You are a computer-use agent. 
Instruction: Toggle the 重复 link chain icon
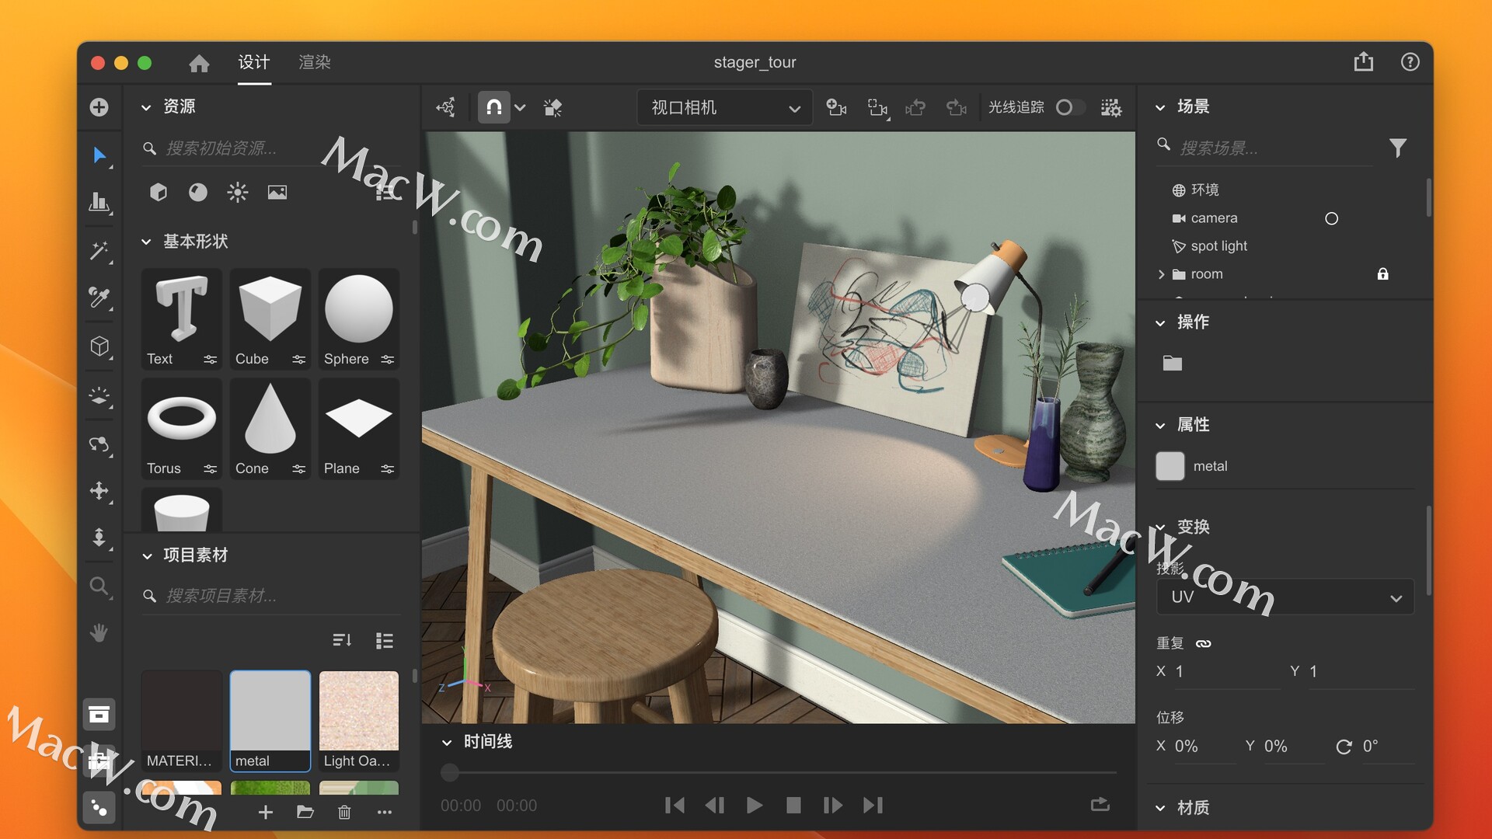(x=1204, y=643)
